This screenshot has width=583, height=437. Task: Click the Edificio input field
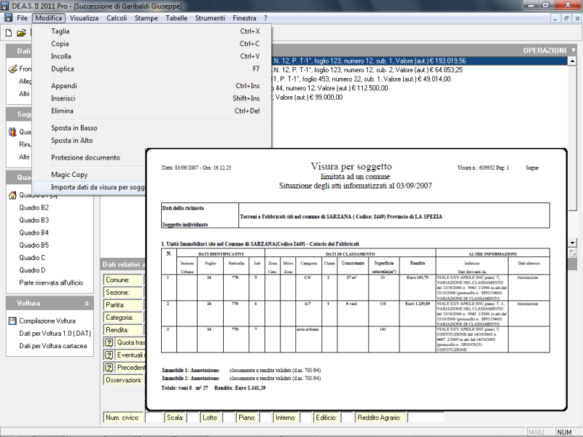pos(347,417)
